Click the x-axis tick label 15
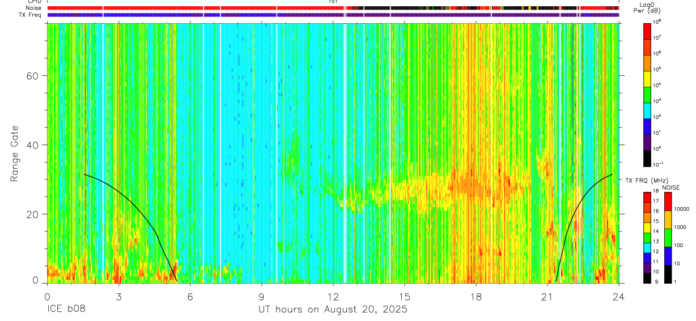Screen dimensions: 696x321 tap(404, 296)
